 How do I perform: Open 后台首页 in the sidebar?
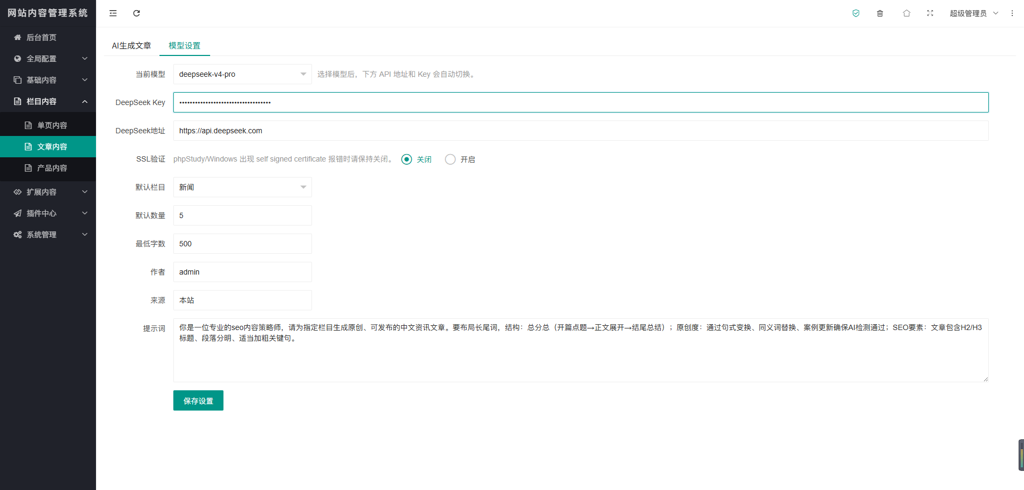point(48,37)
